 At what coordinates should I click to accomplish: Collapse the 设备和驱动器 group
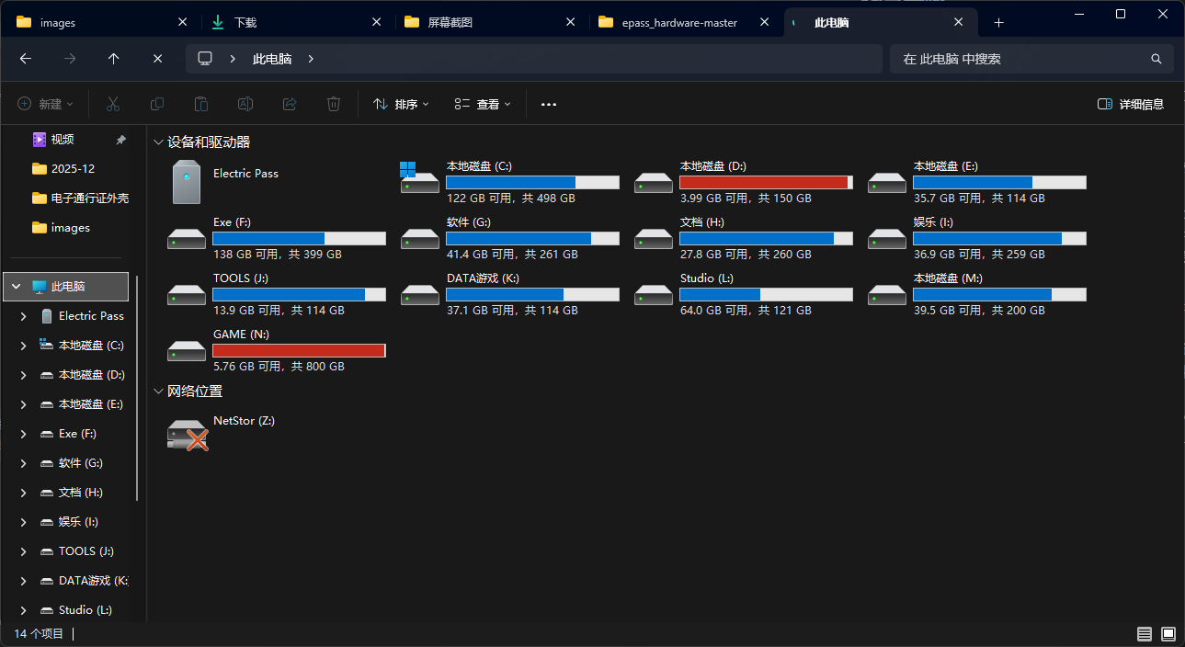[158, 142]
